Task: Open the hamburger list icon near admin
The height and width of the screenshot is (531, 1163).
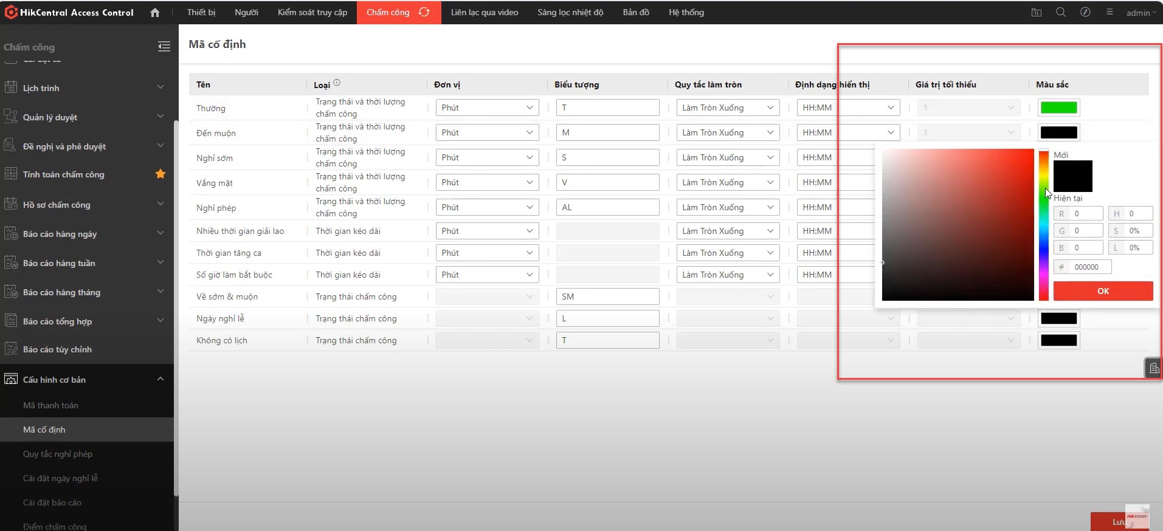Action: click(1110, 12)
